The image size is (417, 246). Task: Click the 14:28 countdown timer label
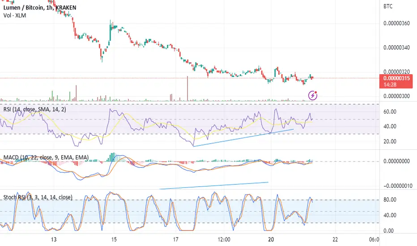(x=390, y=85)
